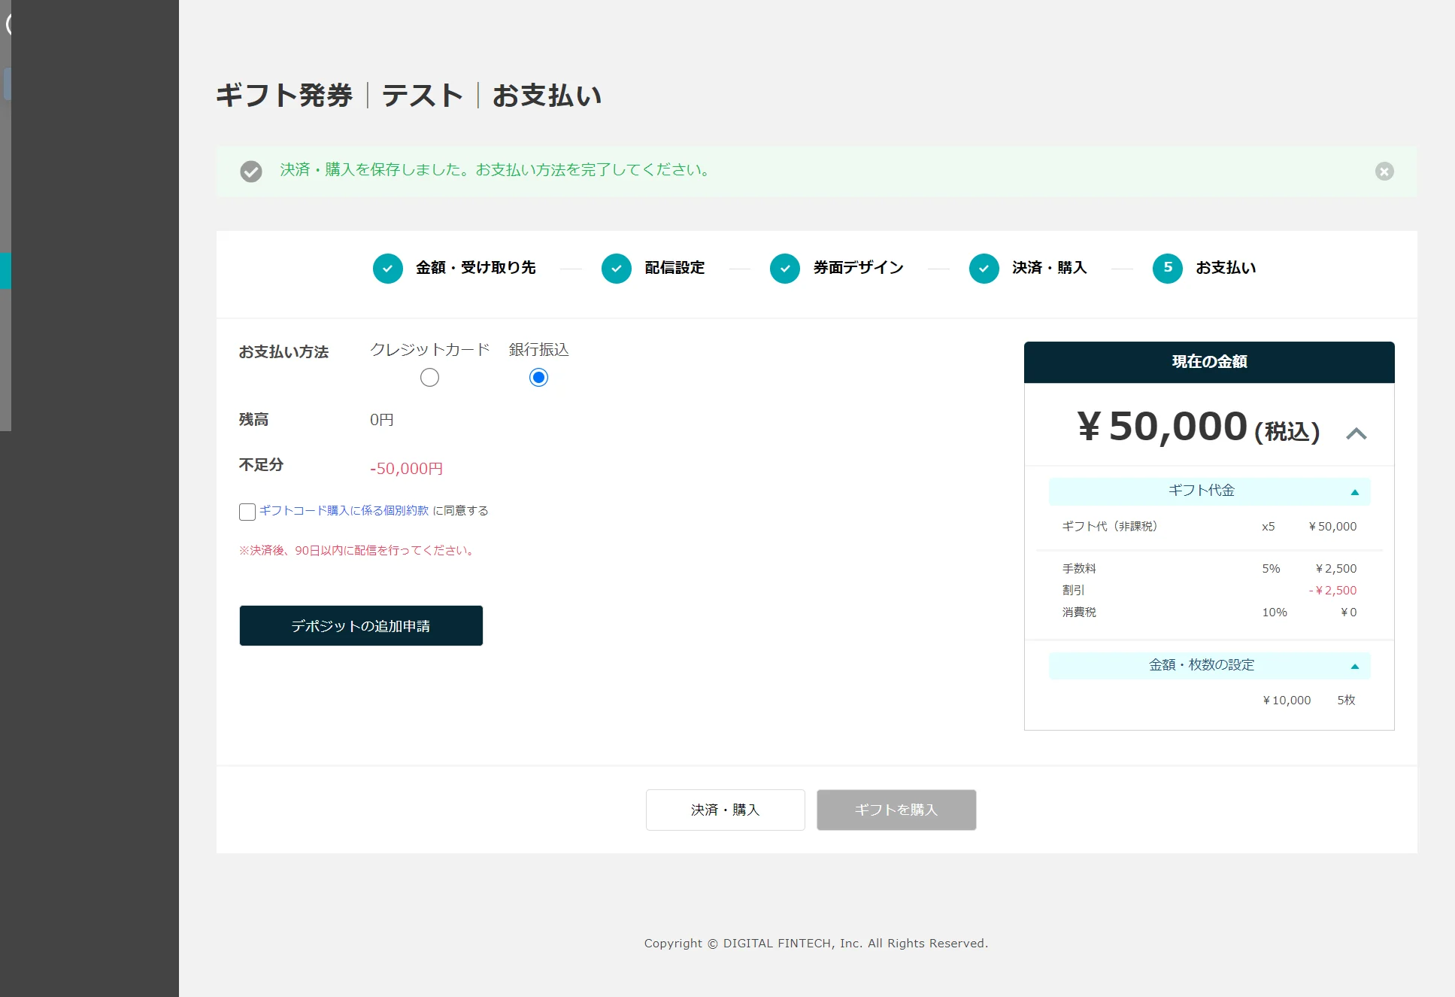This screenshot has width=1455, height=997.
Task: Go back with the 決済・購入 button
Action: 726,810
